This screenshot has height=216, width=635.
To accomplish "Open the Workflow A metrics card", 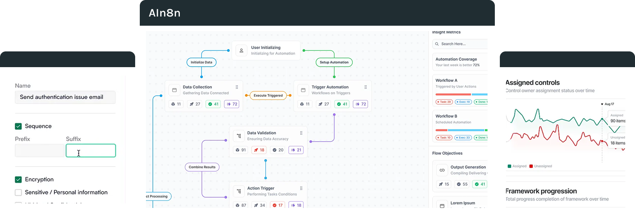I will coord(460,91).
